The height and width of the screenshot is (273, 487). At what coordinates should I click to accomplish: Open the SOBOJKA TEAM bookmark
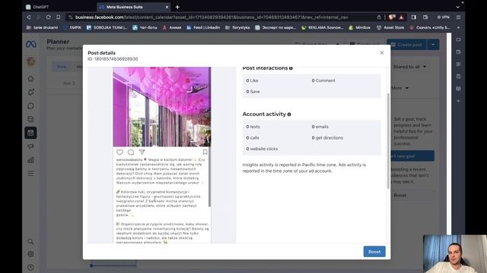(107, 27)
